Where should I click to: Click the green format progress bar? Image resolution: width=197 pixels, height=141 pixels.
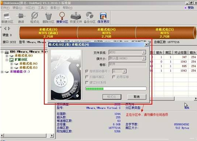click(116, 88)
